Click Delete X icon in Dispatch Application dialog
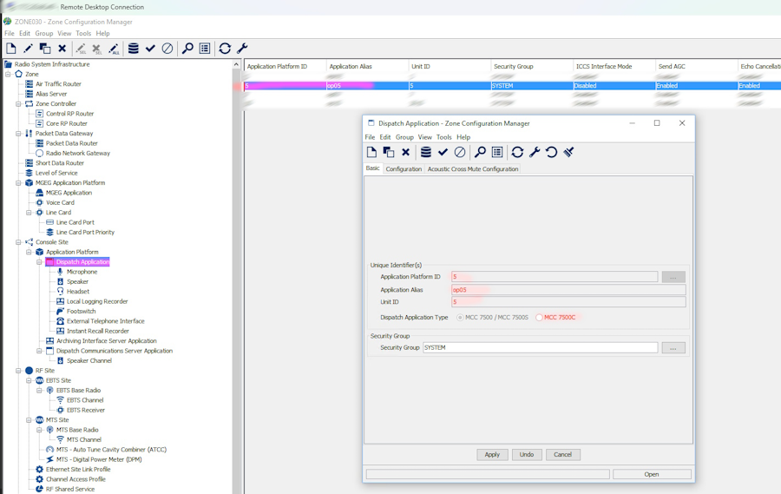This screenshot has height=494, width=781. point(405,152)
